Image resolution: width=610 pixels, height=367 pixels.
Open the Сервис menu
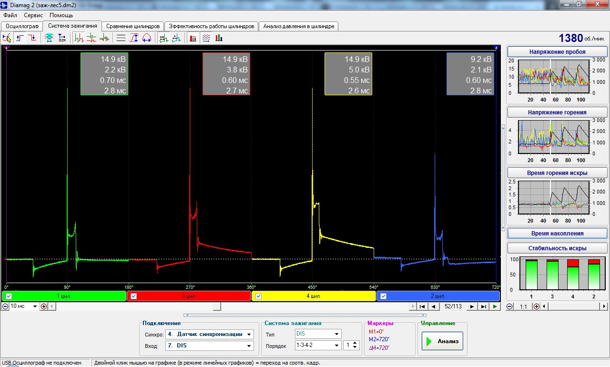(33, 15)
